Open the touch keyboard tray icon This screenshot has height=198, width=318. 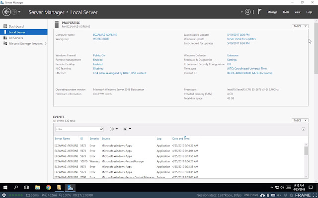(x=288, y=188)
